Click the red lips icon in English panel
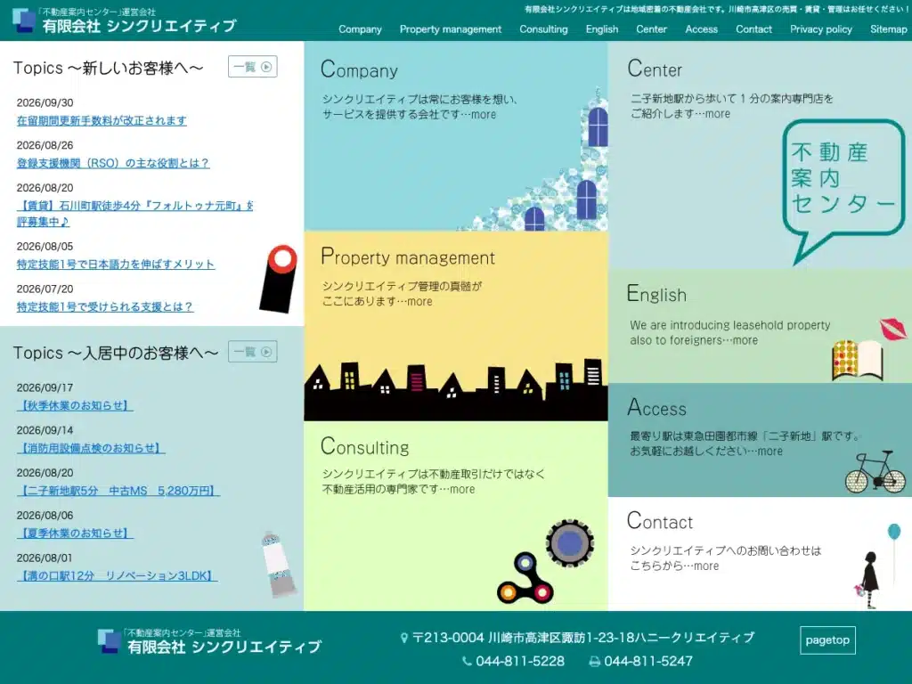Image resolution: width=912 pixels, height=684 pixels. (893, 329)
